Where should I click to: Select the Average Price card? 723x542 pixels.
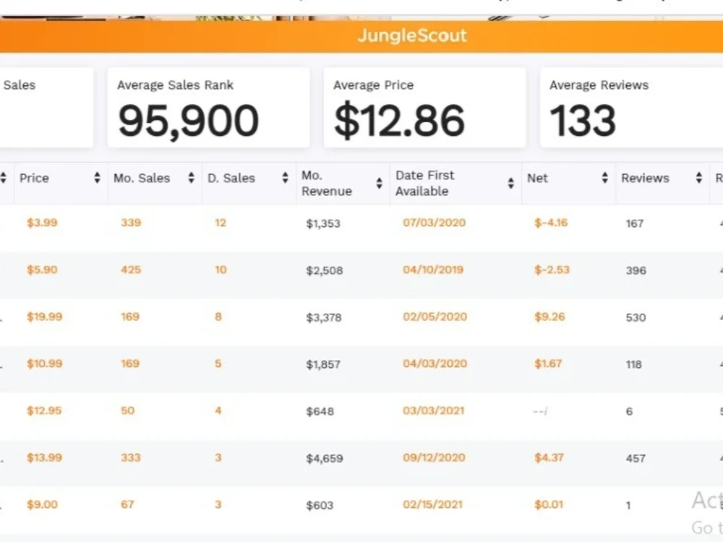pyautogui.click(x=424, y=108)
